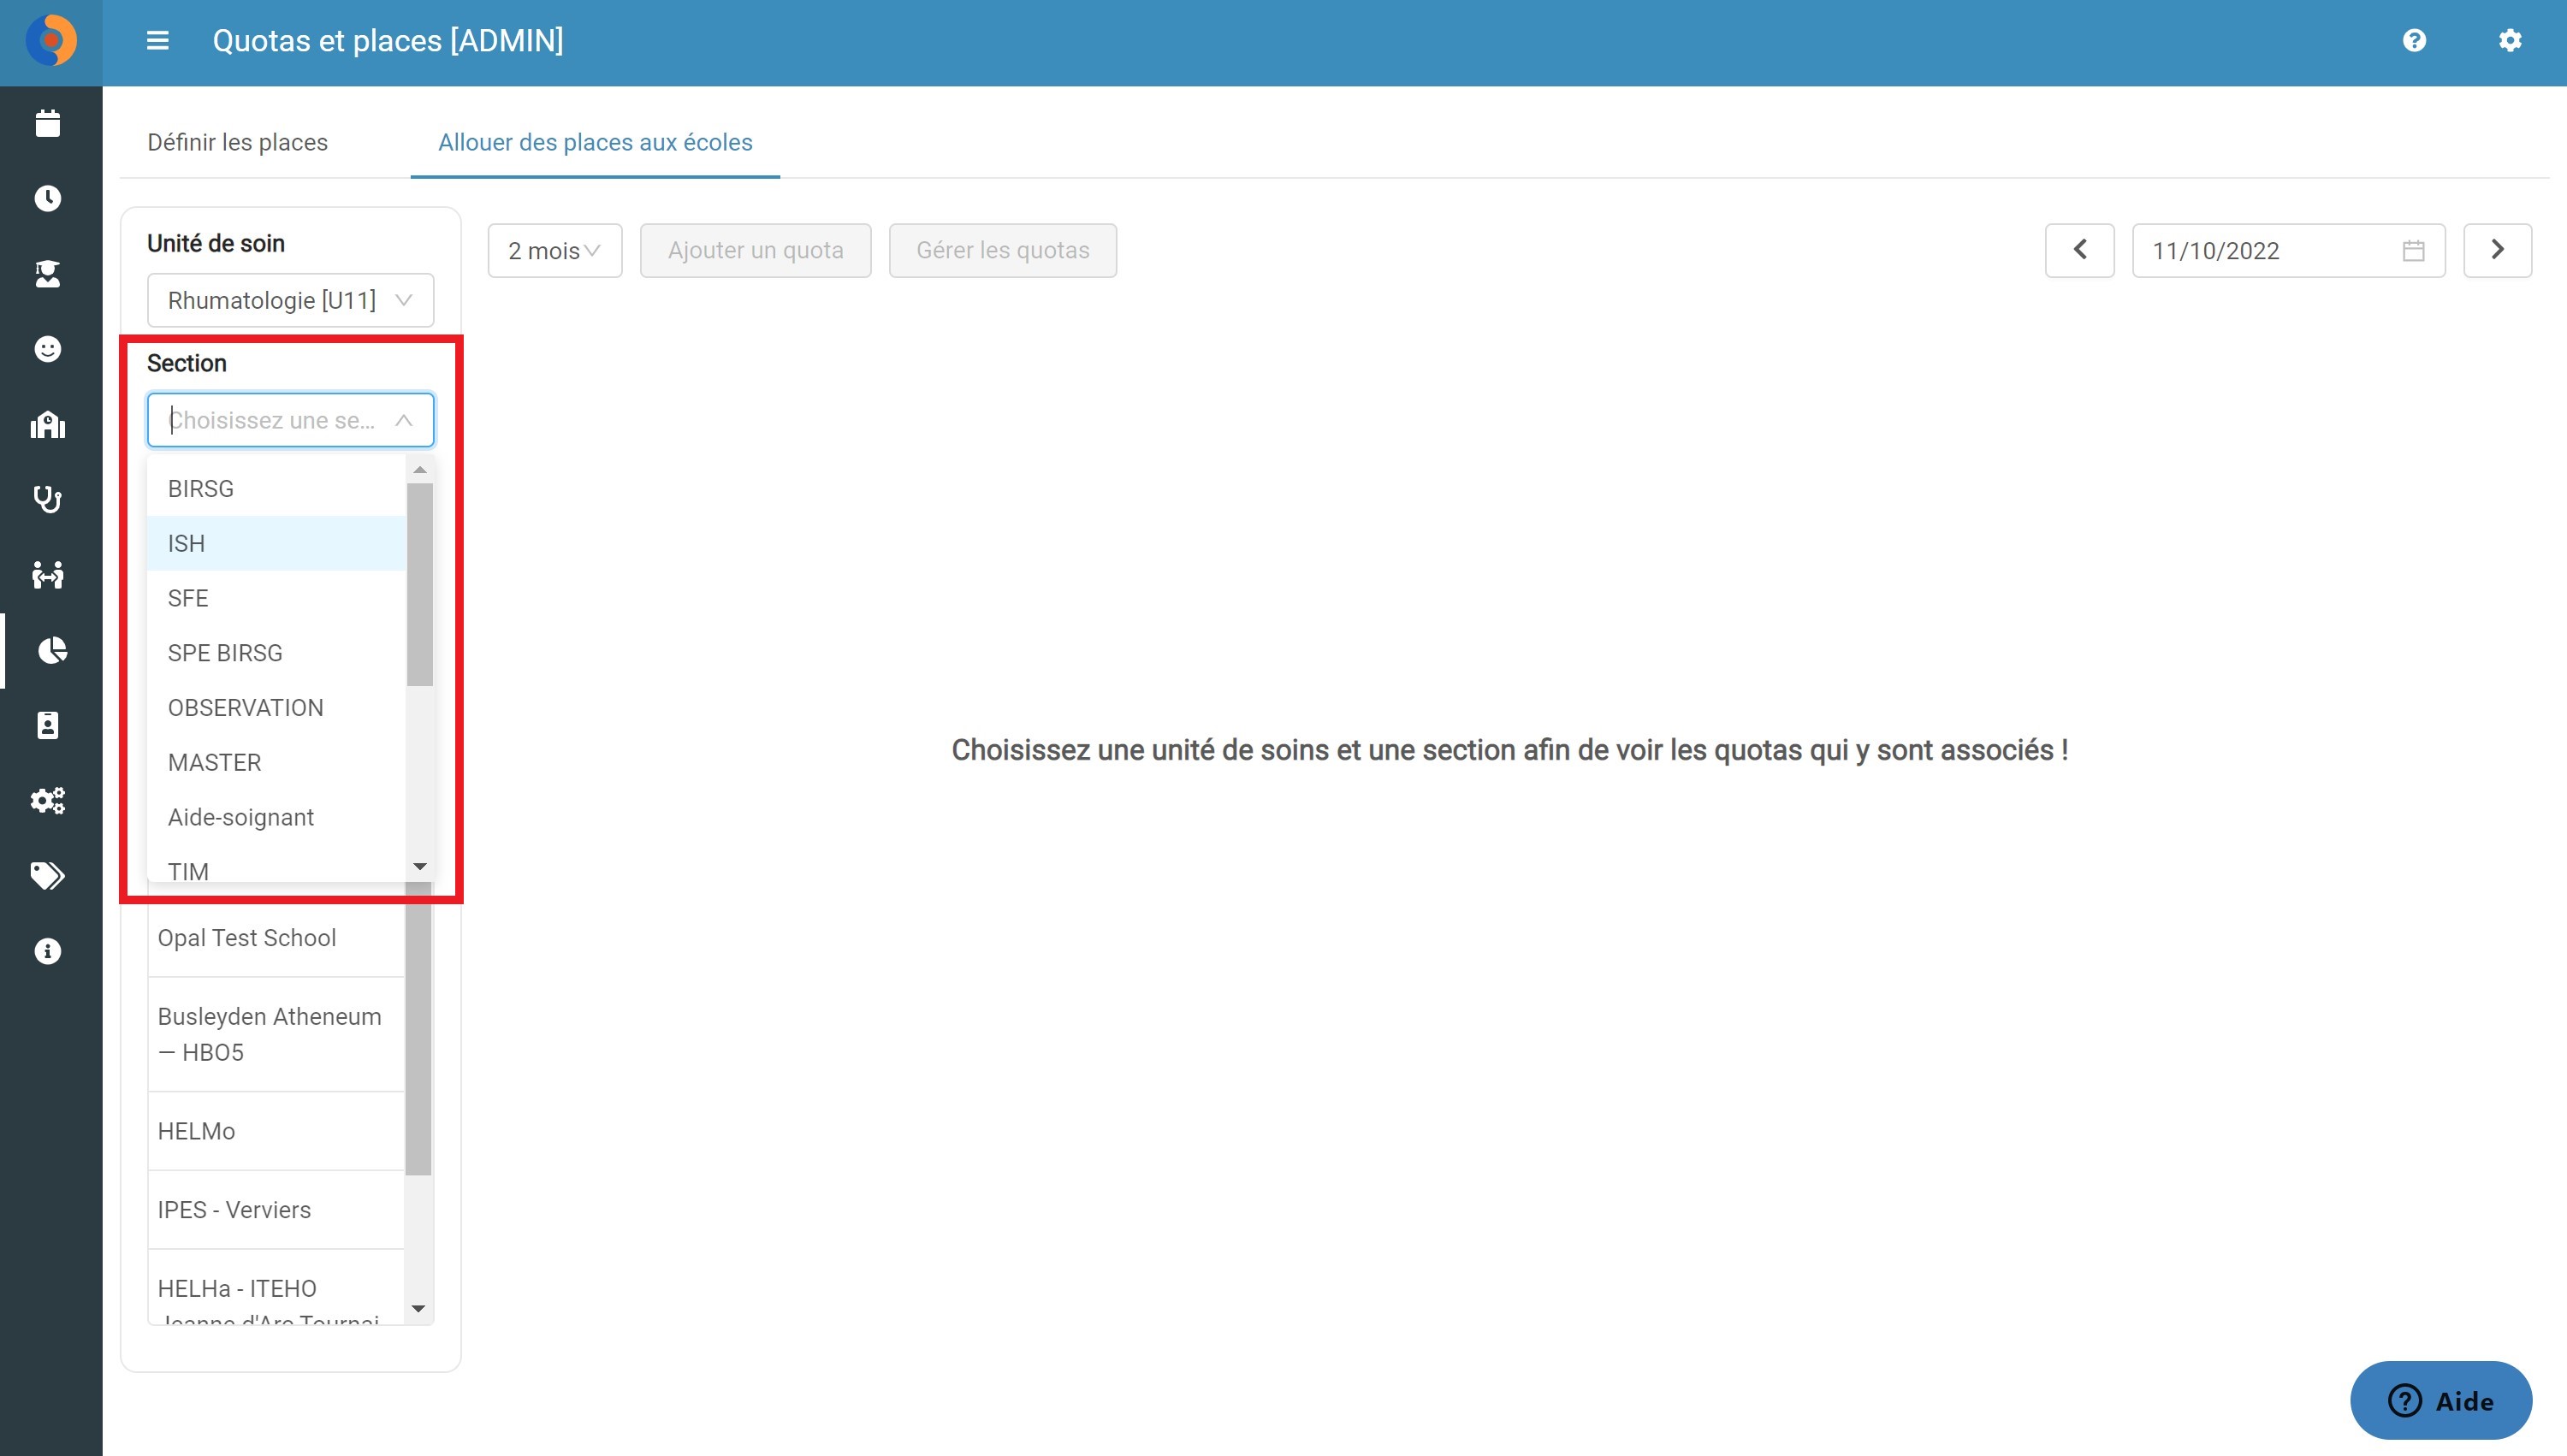Open the Unité de soin dropdown Rhumatologie
The width and height of the screenshot is (2567, 1456).
pos(290,300)
